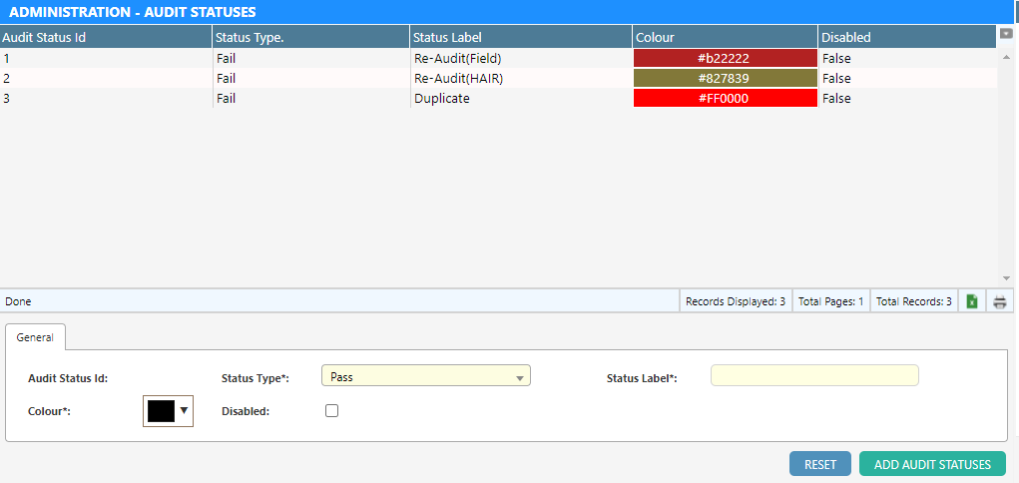Click ADD AUDIT STATUSES button
Image resolution: width=1019 pixels, height=483 pixels.
pos(932,464)
